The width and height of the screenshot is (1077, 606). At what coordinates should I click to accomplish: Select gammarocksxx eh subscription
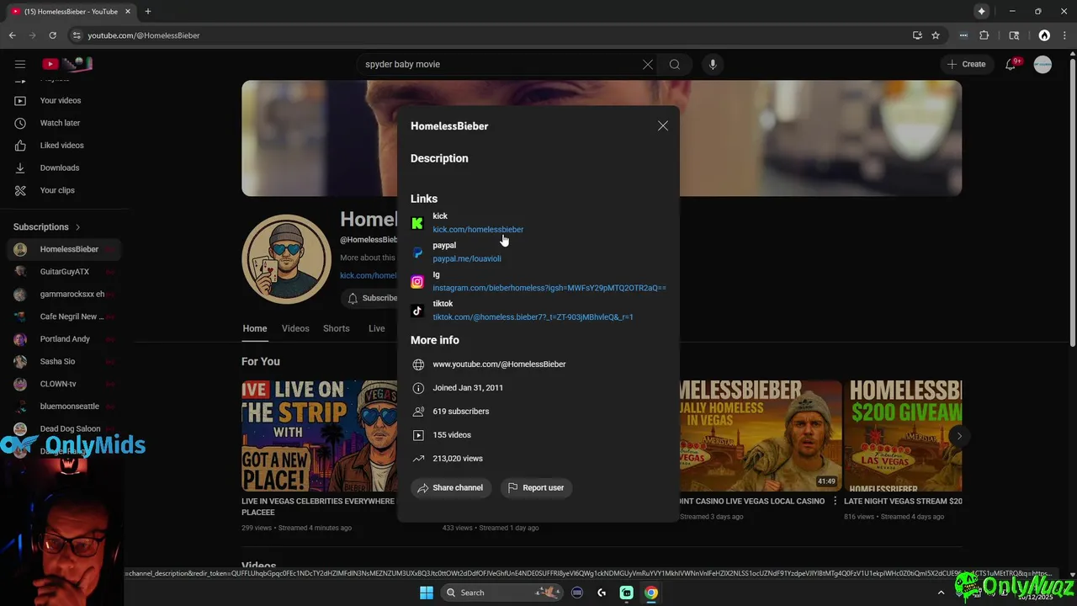point(64,295)
